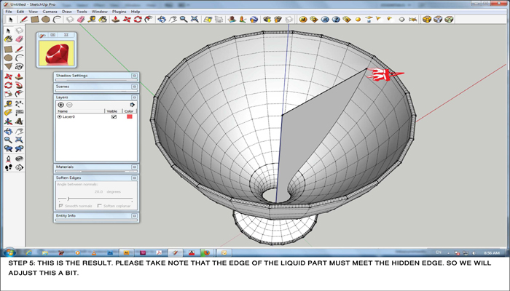Select the Eraser tool in top toolbar
This screenshot has height=291, width=510.
[81, 20]
